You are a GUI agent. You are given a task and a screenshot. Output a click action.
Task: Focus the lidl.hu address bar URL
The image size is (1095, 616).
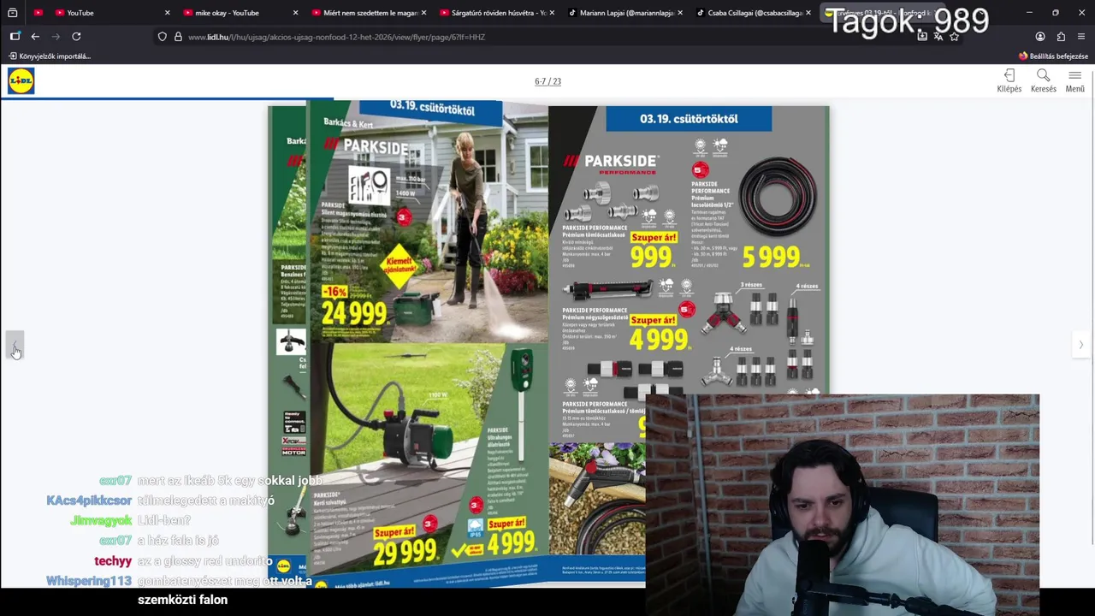click(336, 37)
